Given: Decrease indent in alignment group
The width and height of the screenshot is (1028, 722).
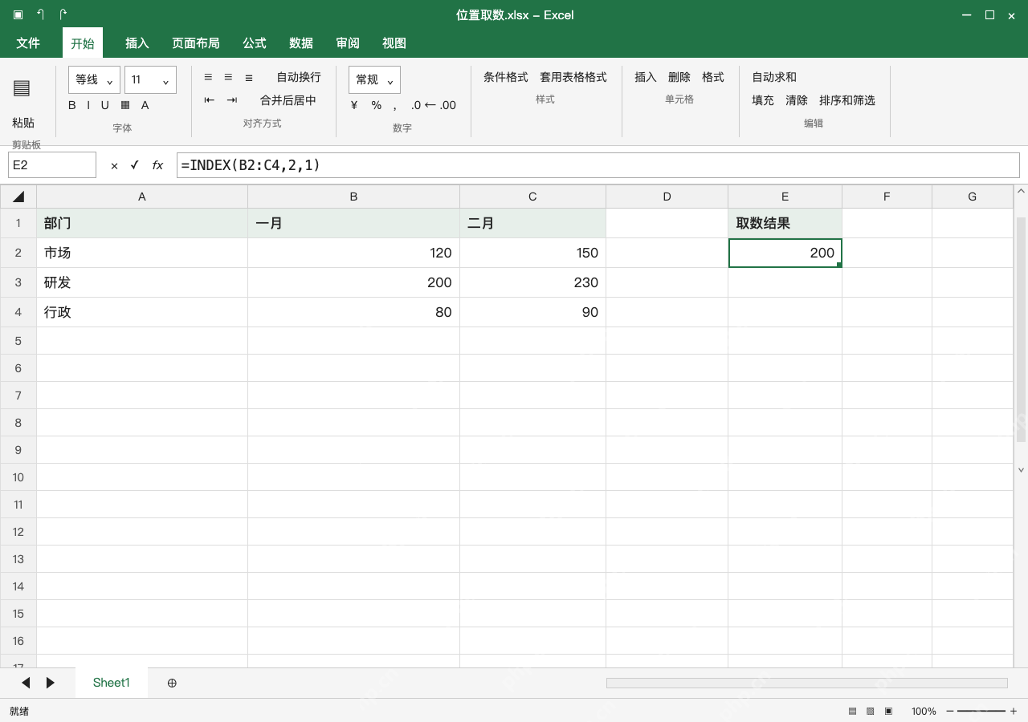Looking at the screenshot, I should click(210, 100).
